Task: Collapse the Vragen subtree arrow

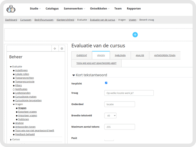Action: click(14, 104)
